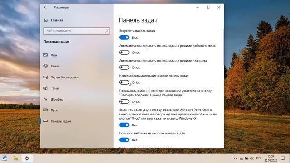The width and height of the screenshot is (290, 163).
Task: Switch input language РУС
Action: (x=259, y=158)
